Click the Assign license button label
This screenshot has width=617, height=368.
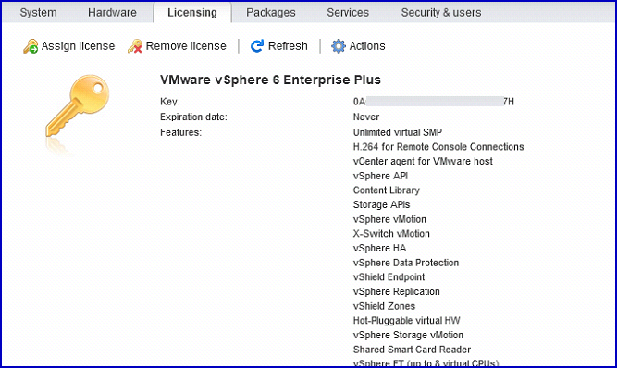tap(78, 46)
